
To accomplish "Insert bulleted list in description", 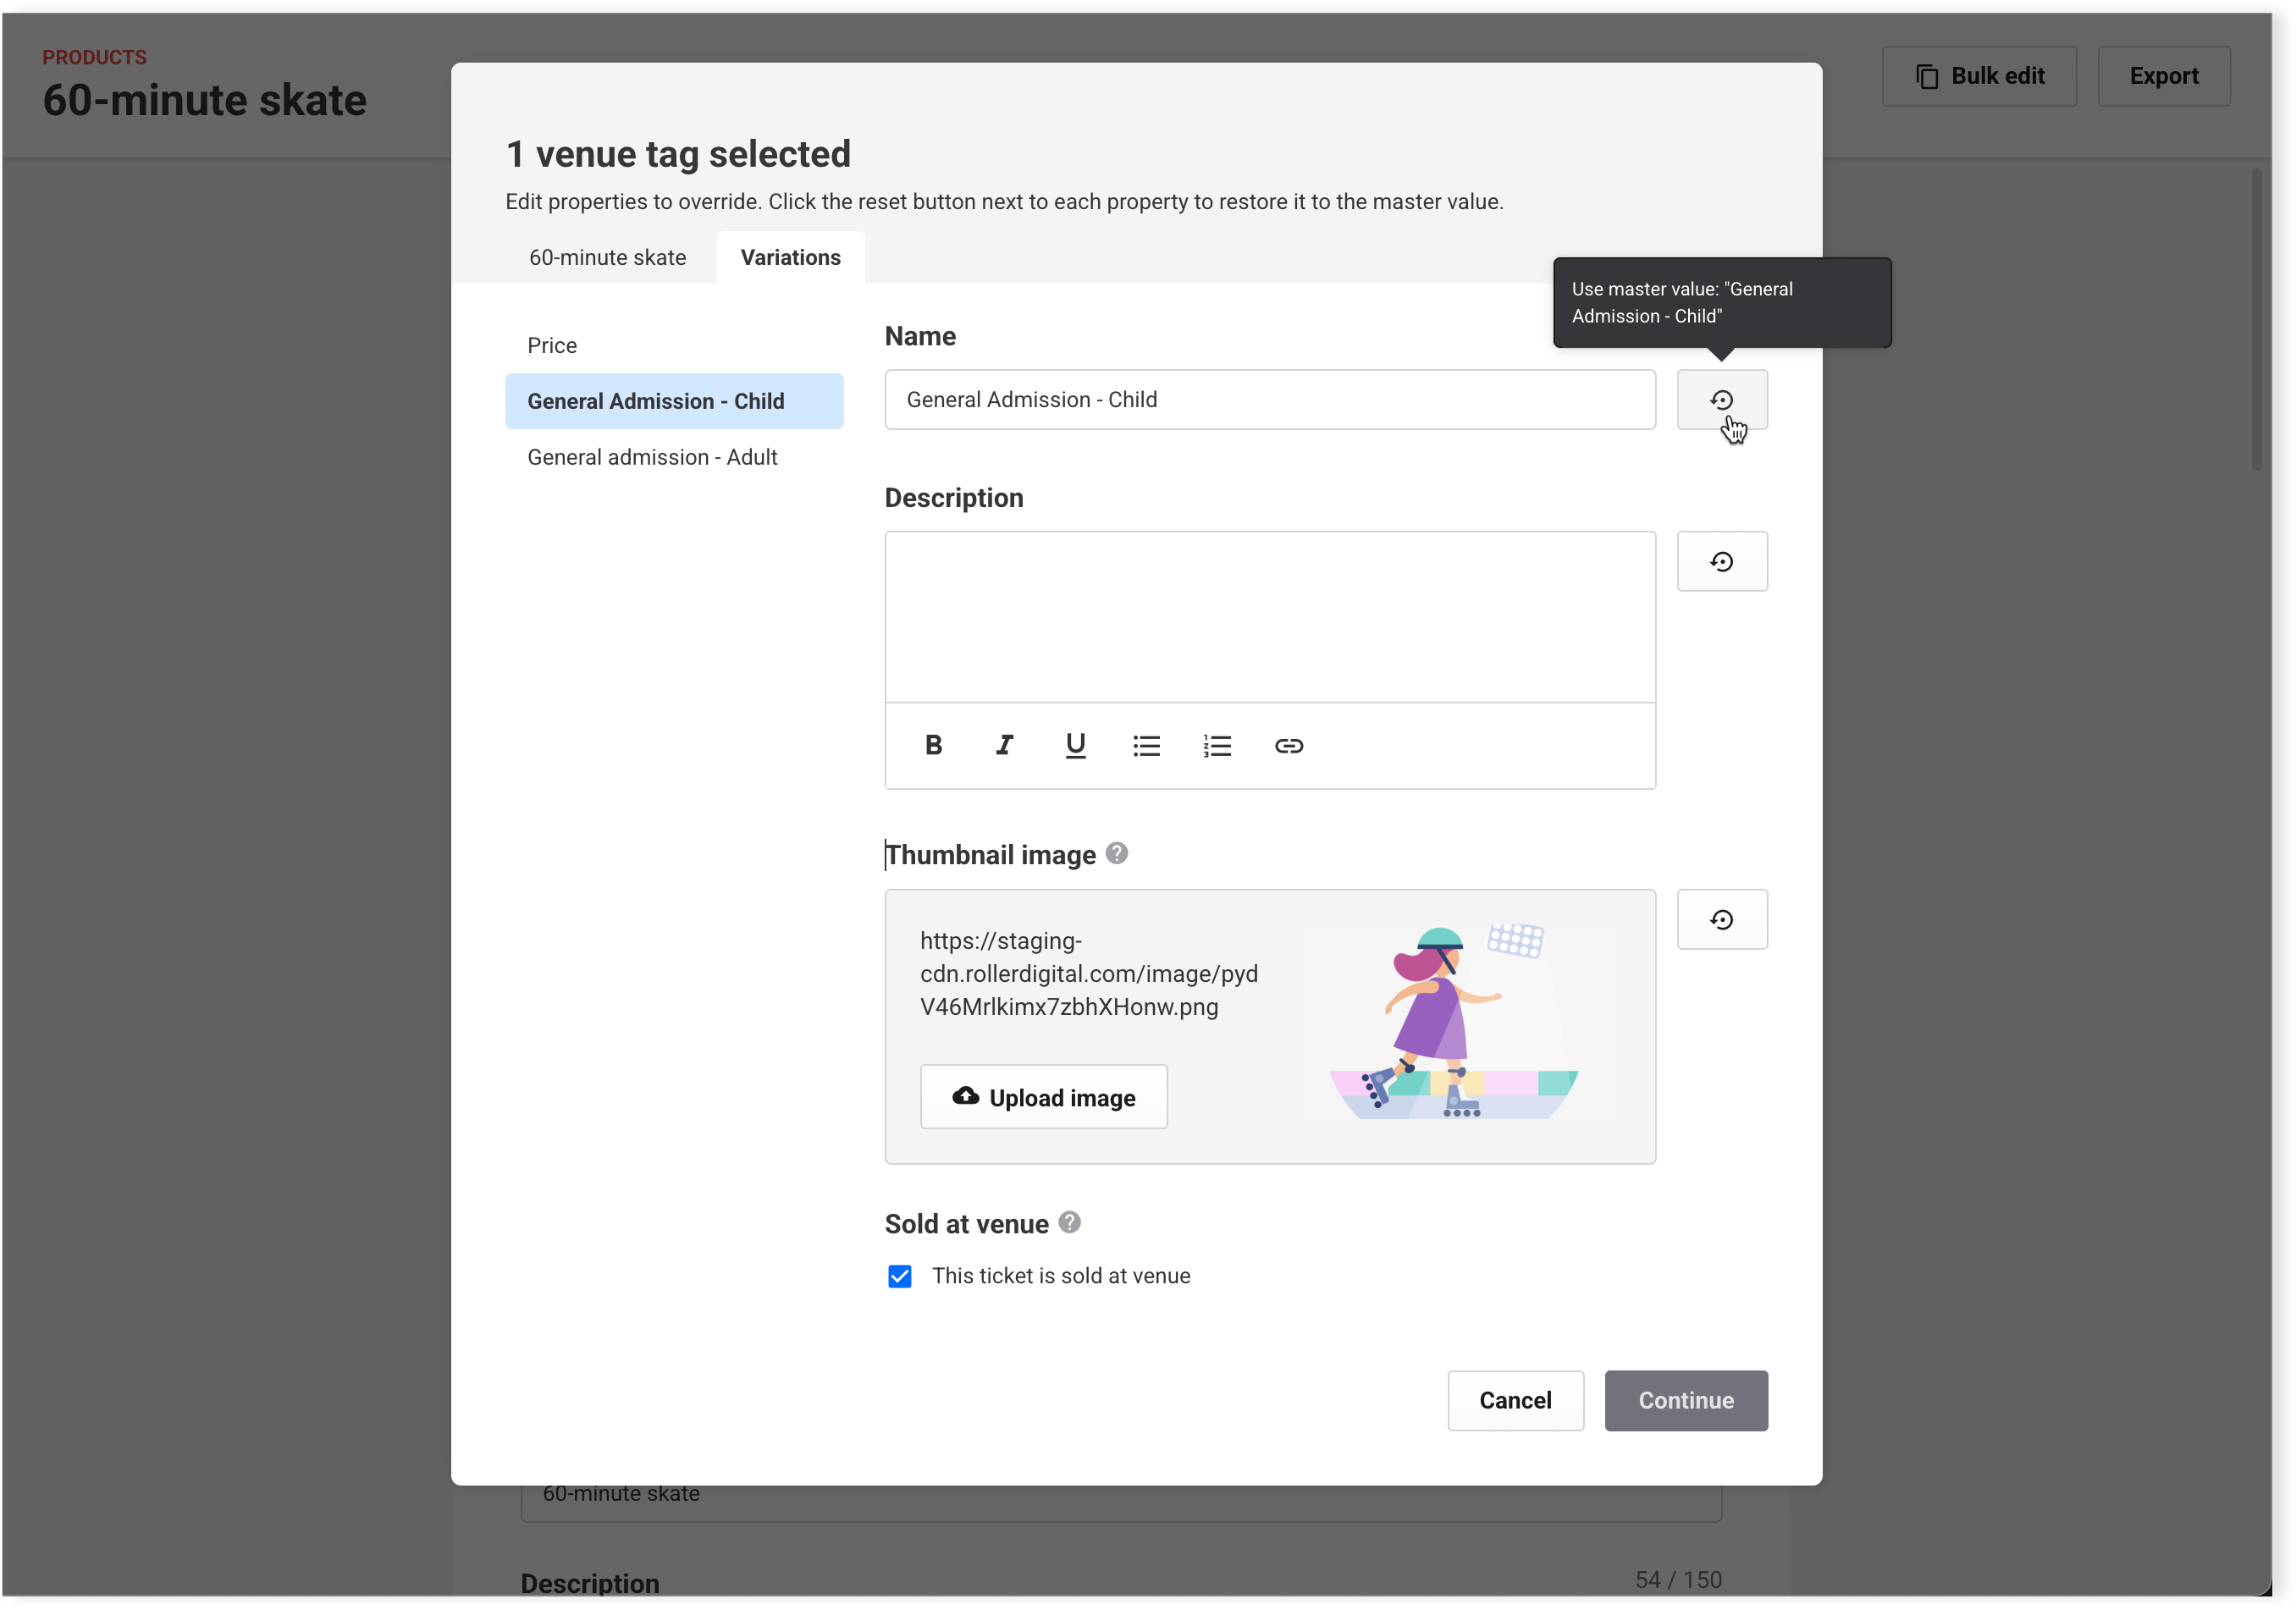I will (1146, 746).
